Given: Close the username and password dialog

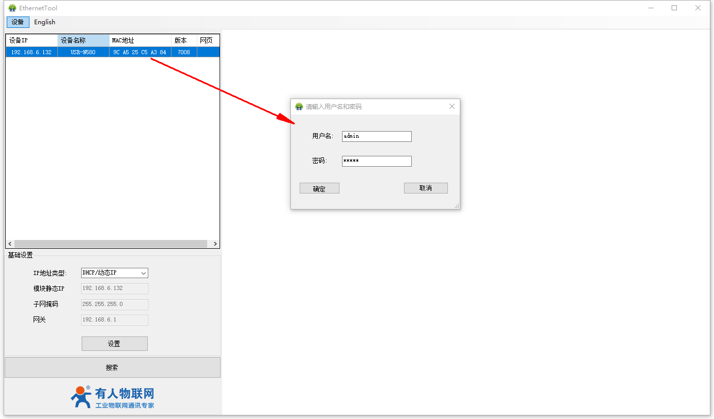Looking at the screenshot, I should pyautogui.click(x=452, y=106).
